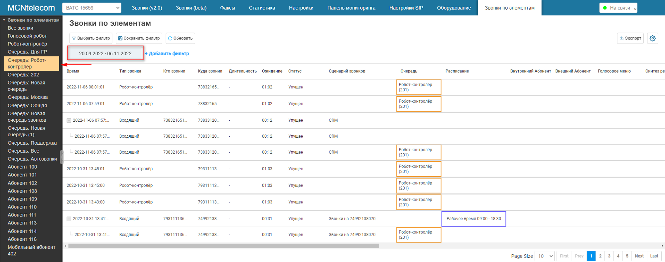Viewport: 665px width, 262px height.
Task: Go to page 2
Action: coord(600,256)
